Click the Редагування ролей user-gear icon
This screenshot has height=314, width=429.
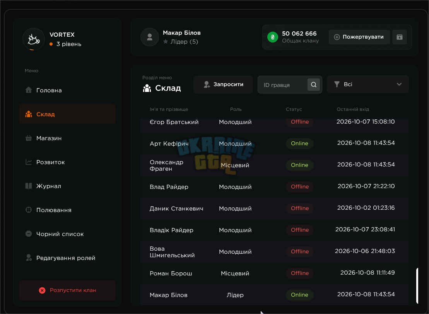click(29, 258)
